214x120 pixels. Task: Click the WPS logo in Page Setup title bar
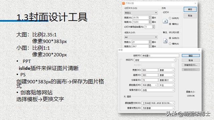click(123, 3)
